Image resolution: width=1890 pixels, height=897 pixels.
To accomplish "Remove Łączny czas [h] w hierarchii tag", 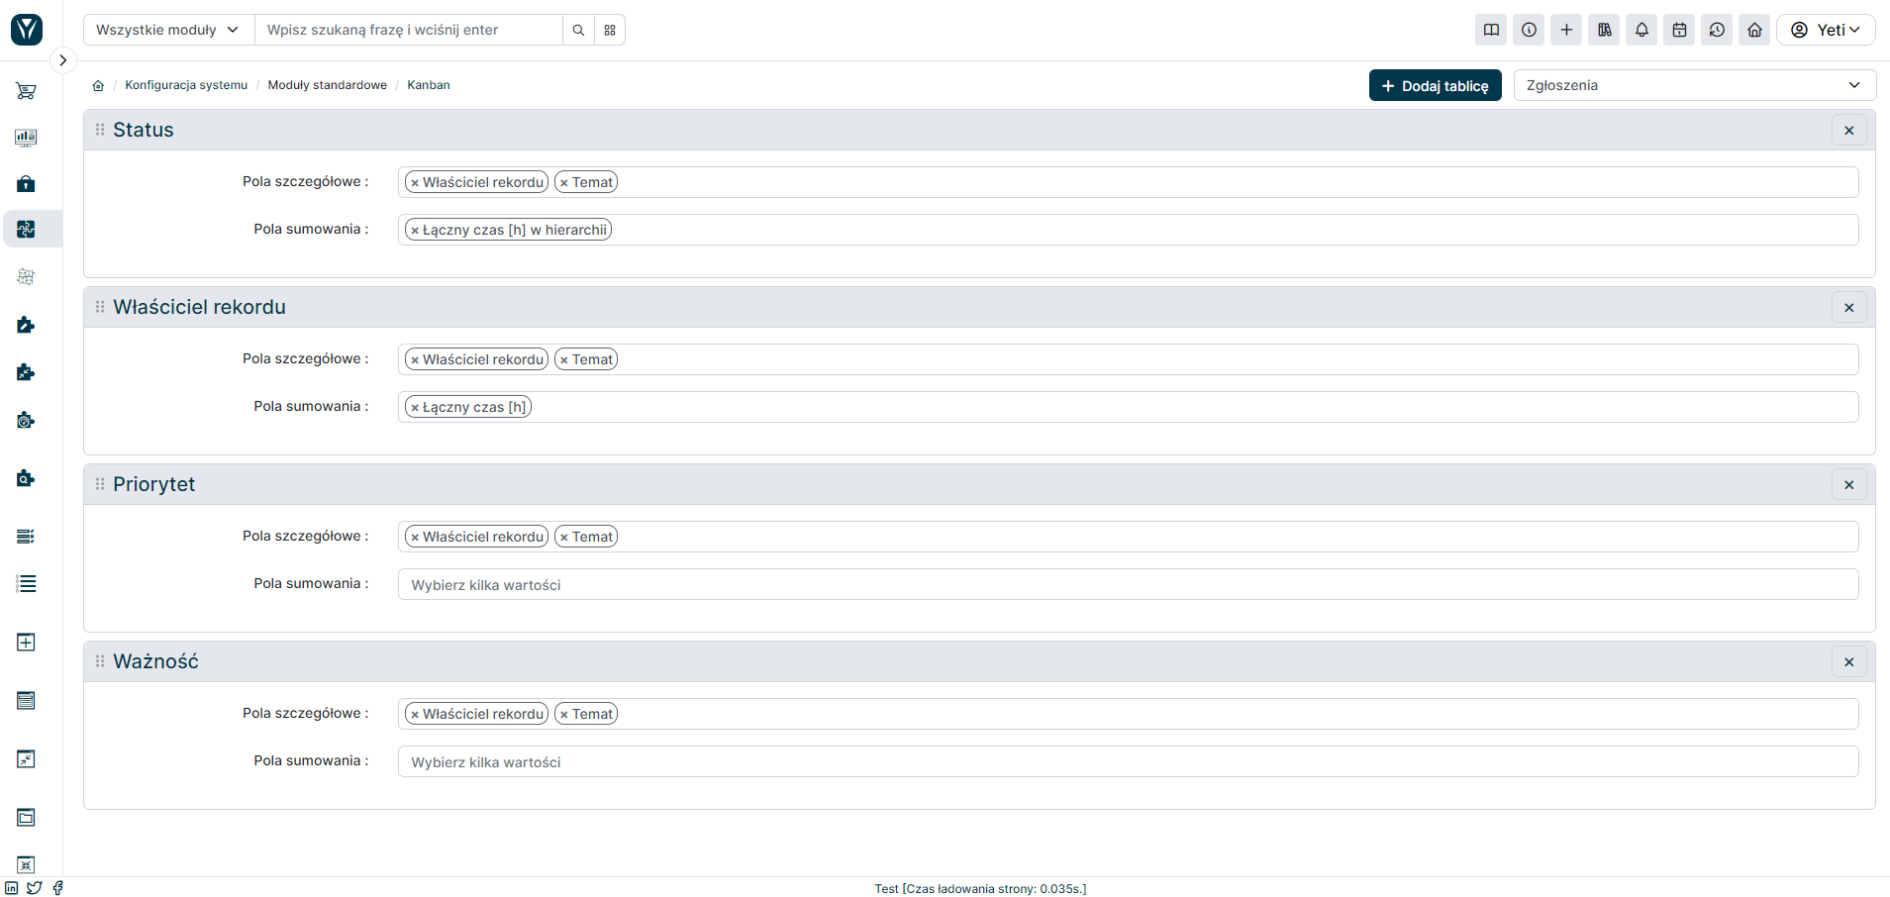I will coord(415,231).
